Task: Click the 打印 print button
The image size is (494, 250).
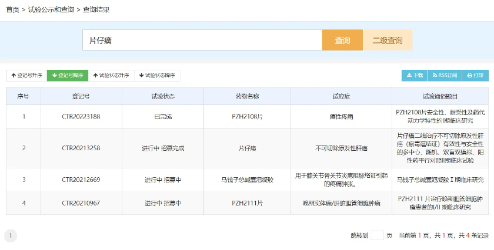Action: 474,76
